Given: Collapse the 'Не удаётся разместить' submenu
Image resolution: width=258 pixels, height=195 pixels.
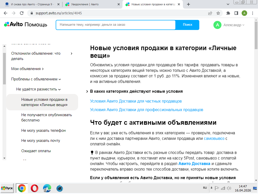Looking at the screenshot, I should pyautogui.click(x=38, y=89).
